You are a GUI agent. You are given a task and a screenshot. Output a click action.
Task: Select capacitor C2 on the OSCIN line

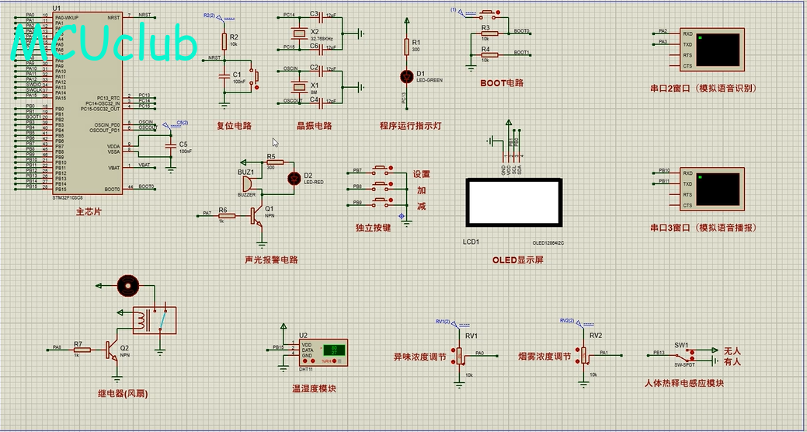click(x=322, y=71)
